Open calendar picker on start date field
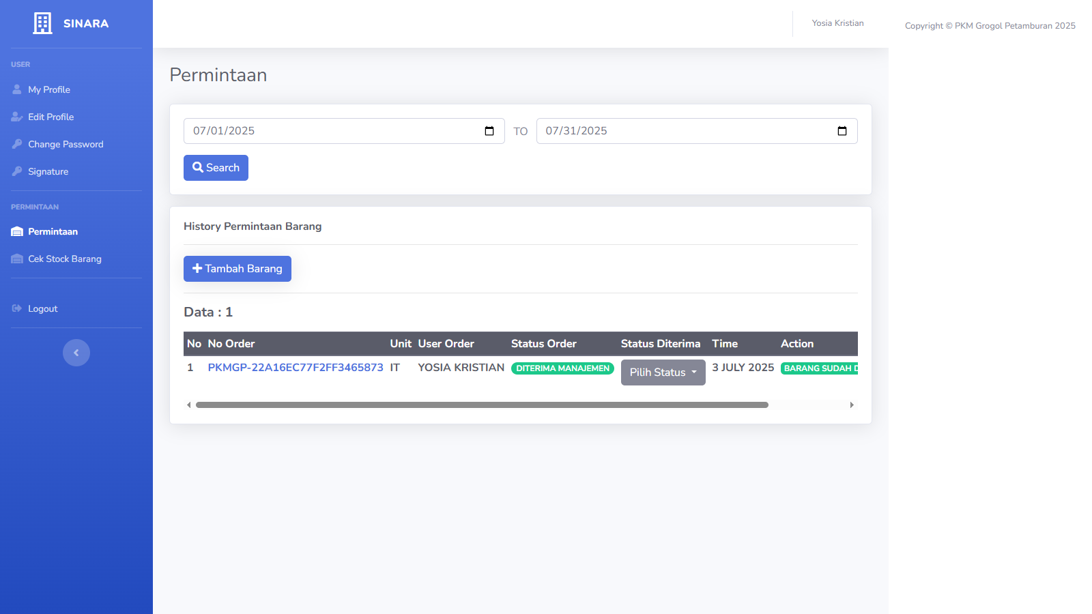This screenshot has width=1092, height=614. 489,131
